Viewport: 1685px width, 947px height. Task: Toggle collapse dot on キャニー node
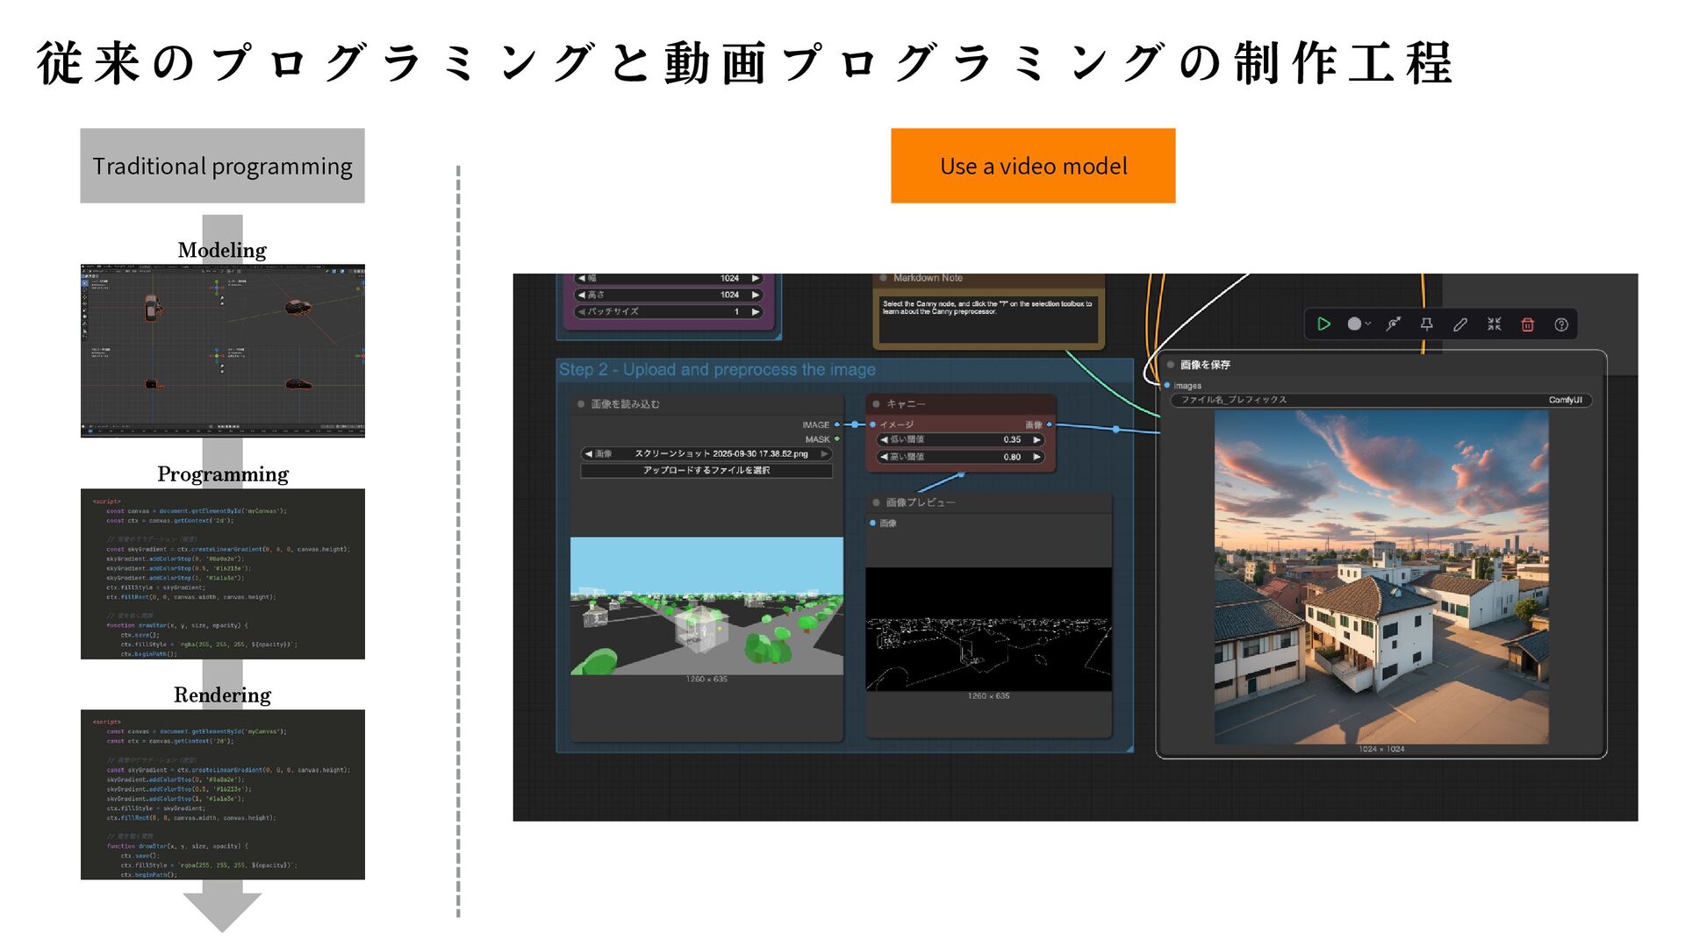coord(876,404)
